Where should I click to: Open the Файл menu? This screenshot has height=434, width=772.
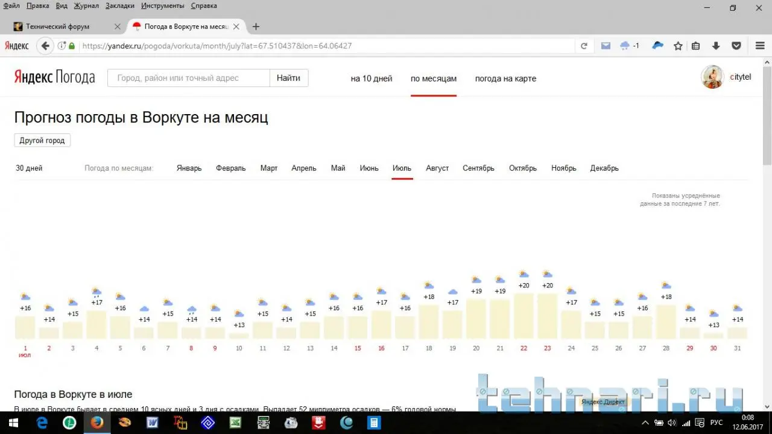pos(11,5)
